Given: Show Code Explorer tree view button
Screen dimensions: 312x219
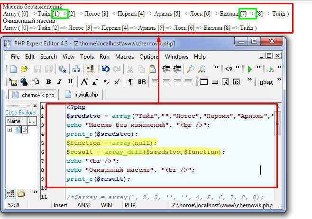Looking at the screenshot, I should (10, 194).
